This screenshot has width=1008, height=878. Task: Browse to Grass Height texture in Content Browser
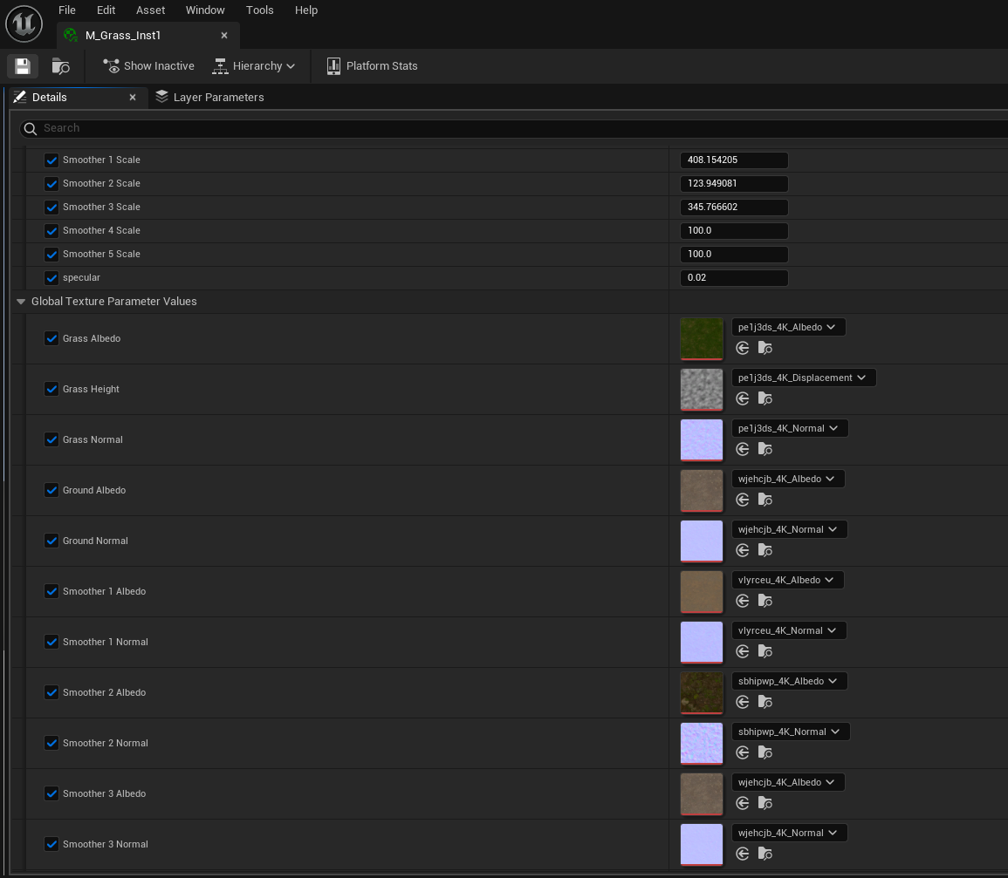click(765, 398)
